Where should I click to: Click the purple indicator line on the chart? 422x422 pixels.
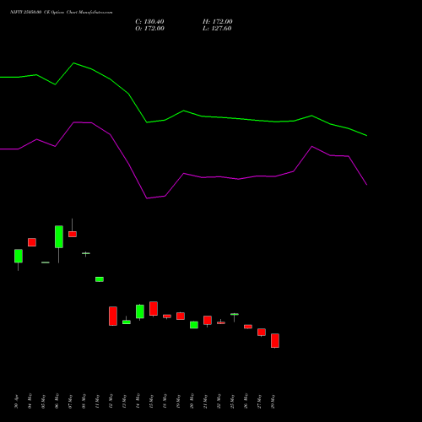point(183,174)
